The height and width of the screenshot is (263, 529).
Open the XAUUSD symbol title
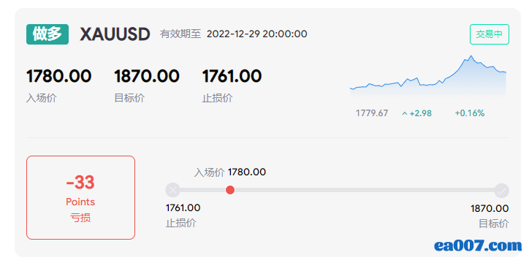[115, 34]
